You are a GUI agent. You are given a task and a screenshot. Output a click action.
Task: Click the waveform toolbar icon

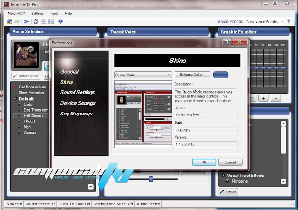(x=43, y=21)
